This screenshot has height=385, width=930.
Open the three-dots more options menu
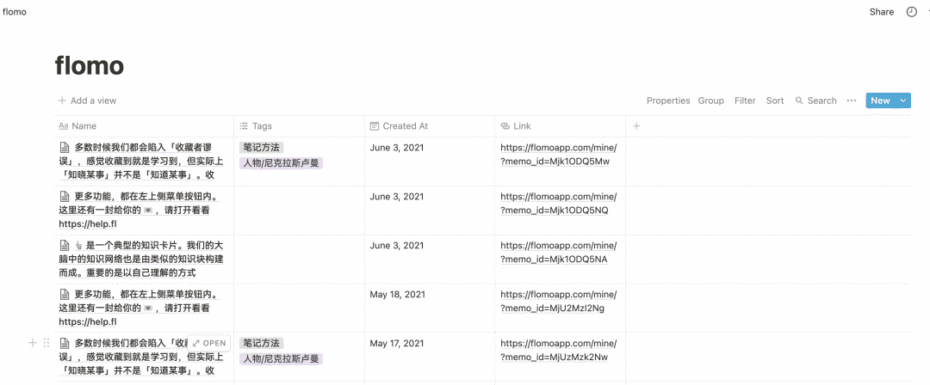coord(852,101)
